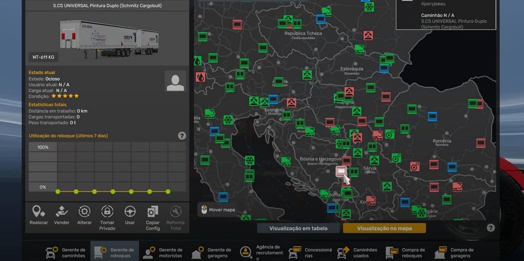
Task: Click the highlighted white garage marker near Sérvia
Action: [x=341, y=172]
